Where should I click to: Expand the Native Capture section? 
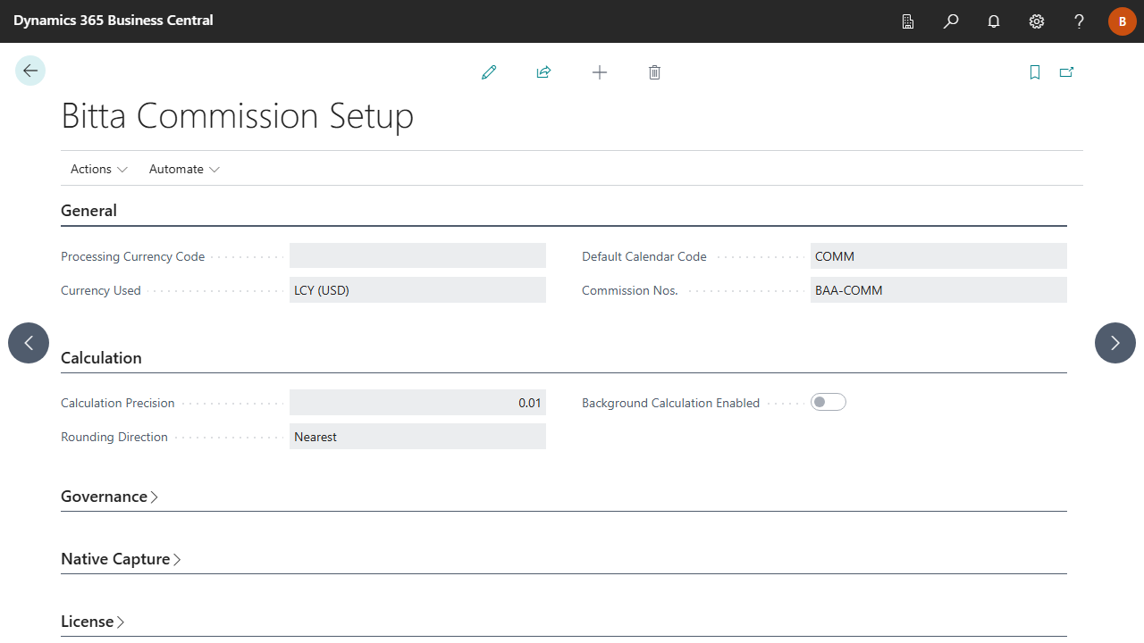click(121, 559)
